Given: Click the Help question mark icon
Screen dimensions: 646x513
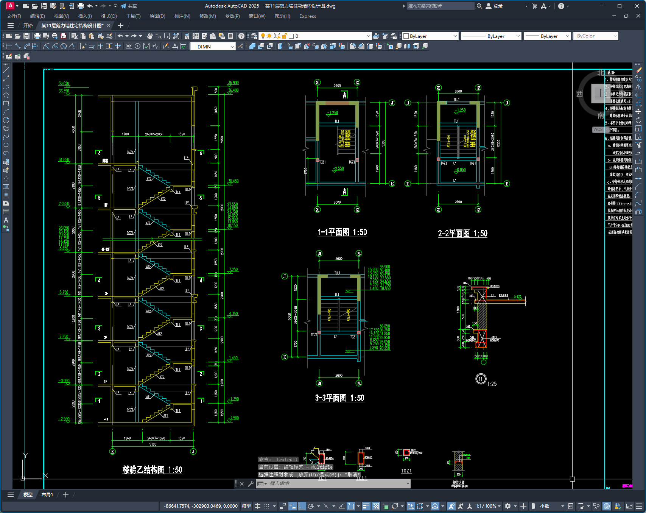Looking at the screenshot, I should click(241, 36).
